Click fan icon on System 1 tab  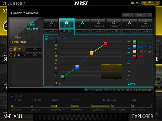(x=82, y=23)
